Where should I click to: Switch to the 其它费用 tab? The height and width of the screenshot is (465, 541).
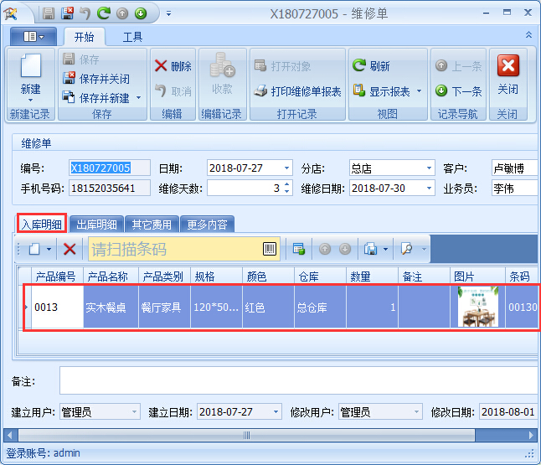click(152, 224)
